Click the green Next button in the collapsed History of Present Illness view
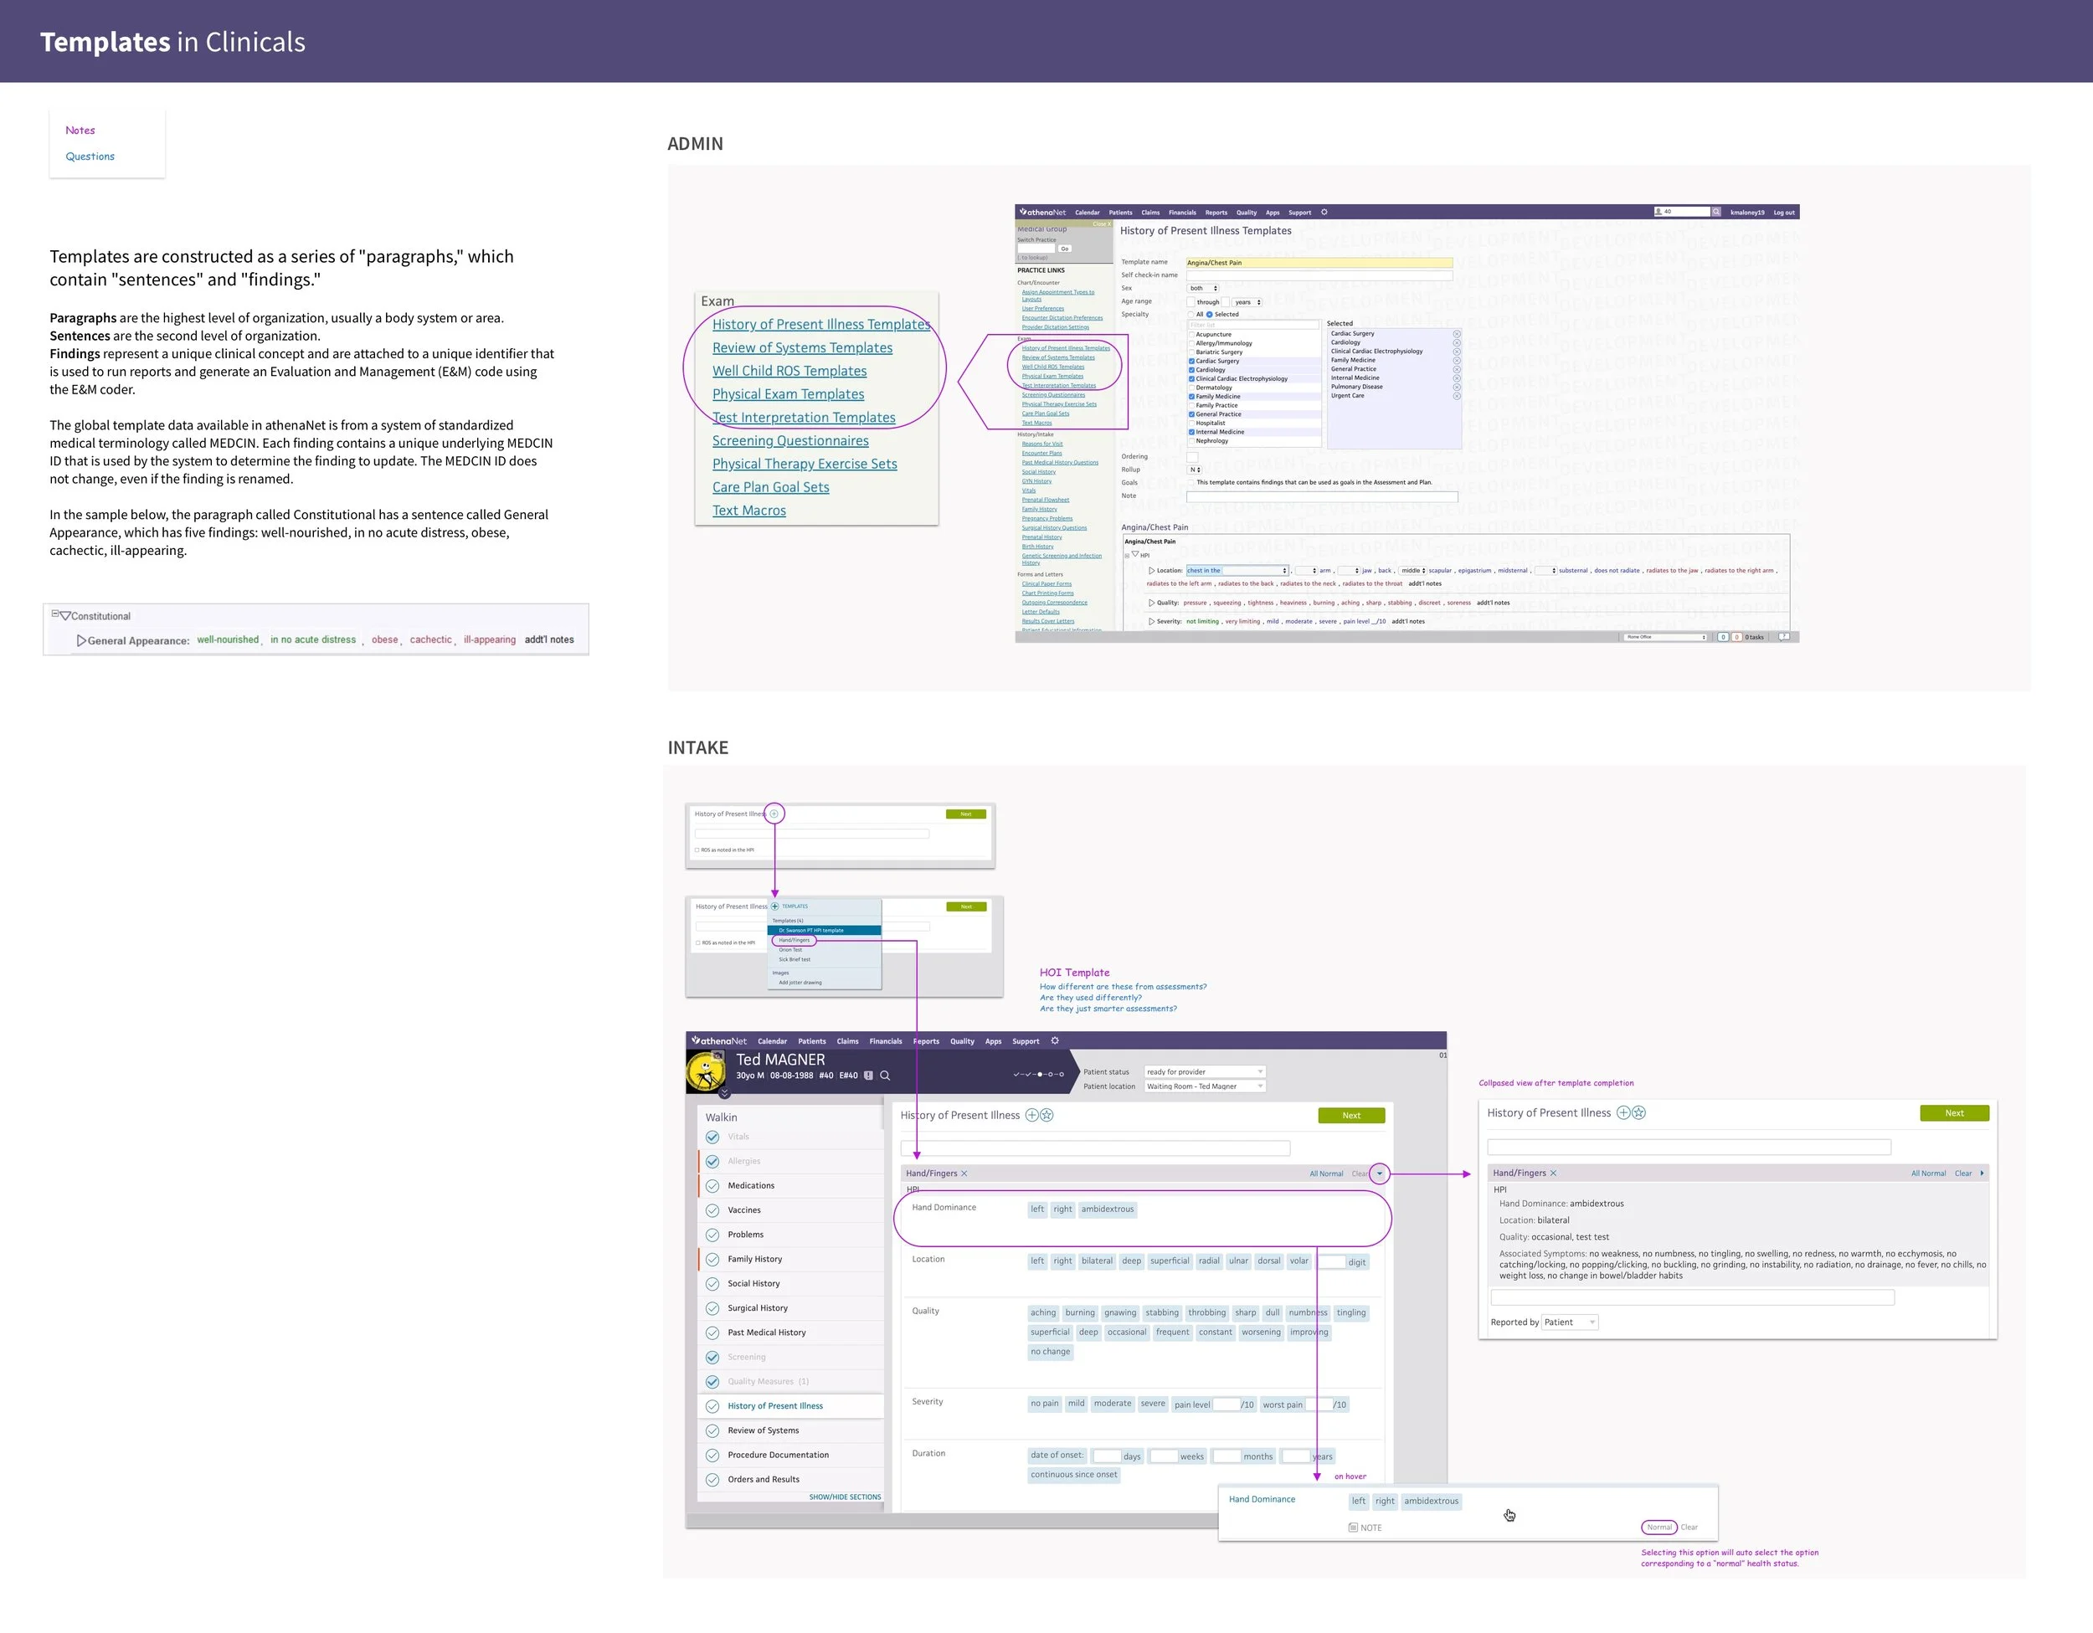Viewport: 2093px width, 1633px height. (1954, 1112)
